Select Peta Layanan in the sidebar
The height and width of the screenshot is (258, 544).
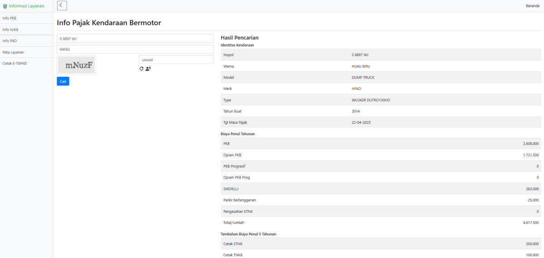[x=13, y=52]
